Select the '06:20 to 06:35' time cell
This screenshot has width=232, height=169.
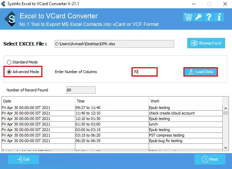pyautogui.click(x=112, y=141)
